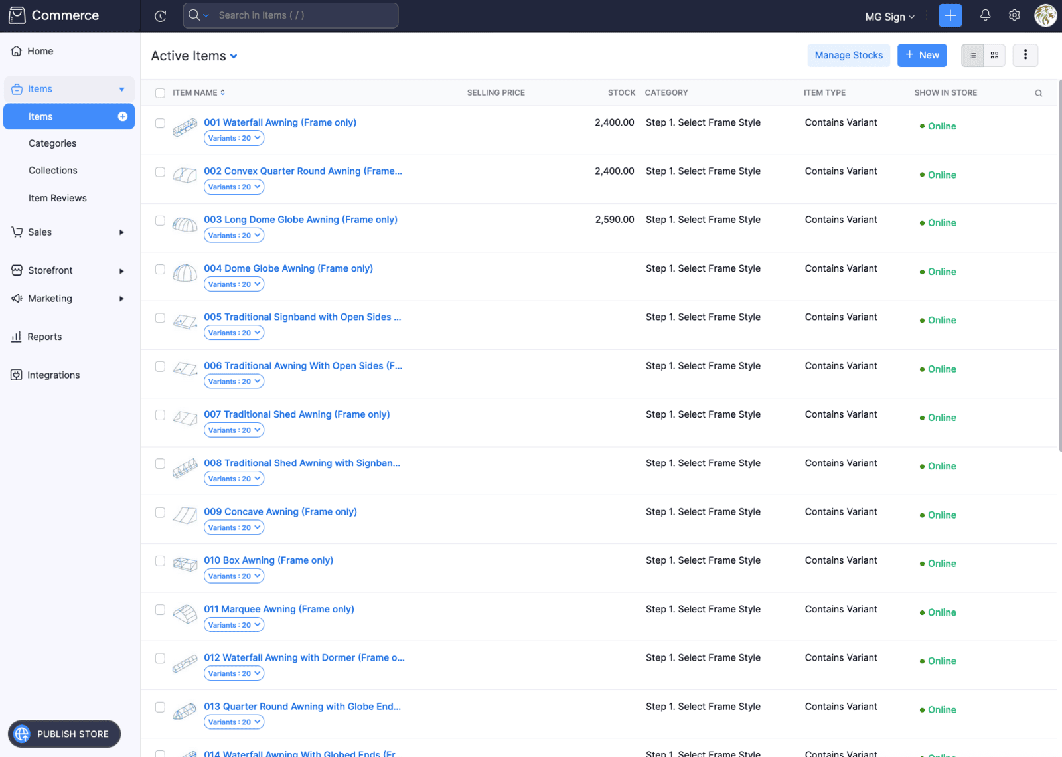This screenshot has width=1062, height=757.
Task: Switch to grid view layout
Action: [994, 56]
